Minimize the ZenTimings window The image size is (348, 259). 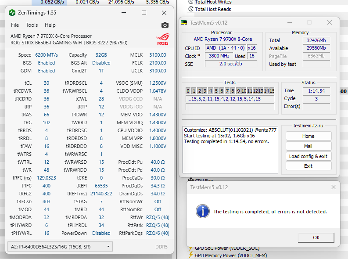pyautogui.click(x=124, y=13)
